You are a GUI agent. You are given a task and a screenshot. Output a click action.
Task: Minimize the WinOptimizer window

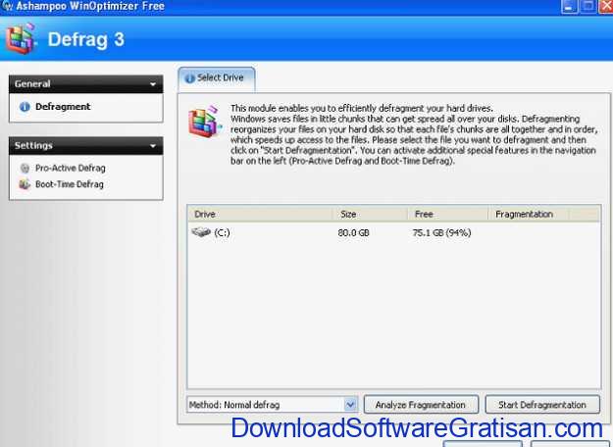click(x=569, y=6)
